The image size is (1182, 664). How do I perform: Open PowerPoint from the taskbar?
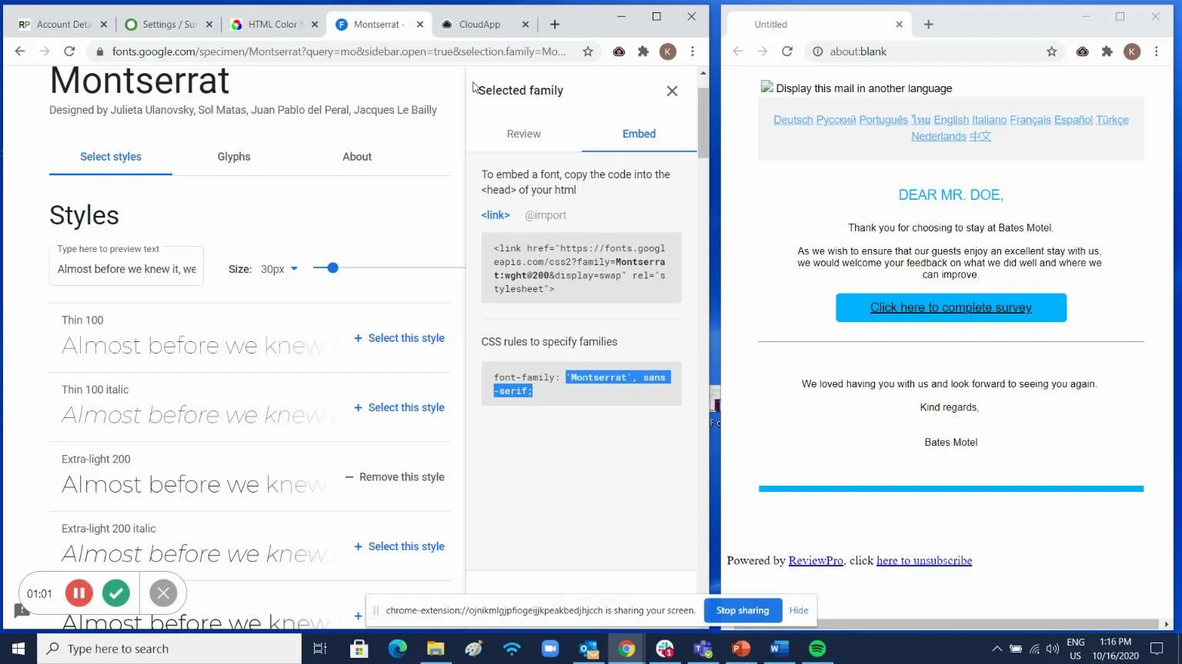[x=741, y=649]
